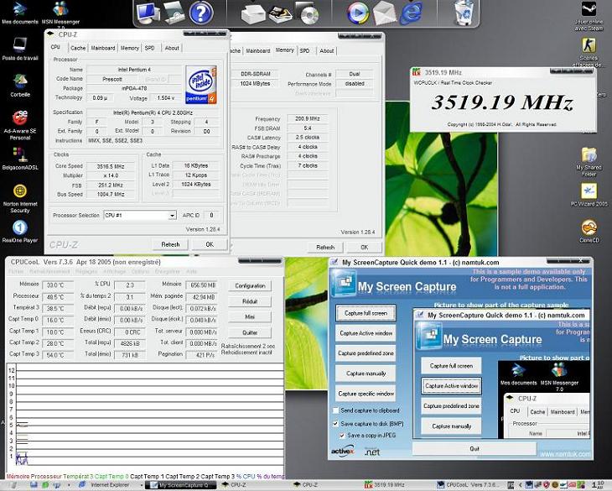
Task: Switch to the About tab in the front CPU-Z window
Action: [172, 48]
